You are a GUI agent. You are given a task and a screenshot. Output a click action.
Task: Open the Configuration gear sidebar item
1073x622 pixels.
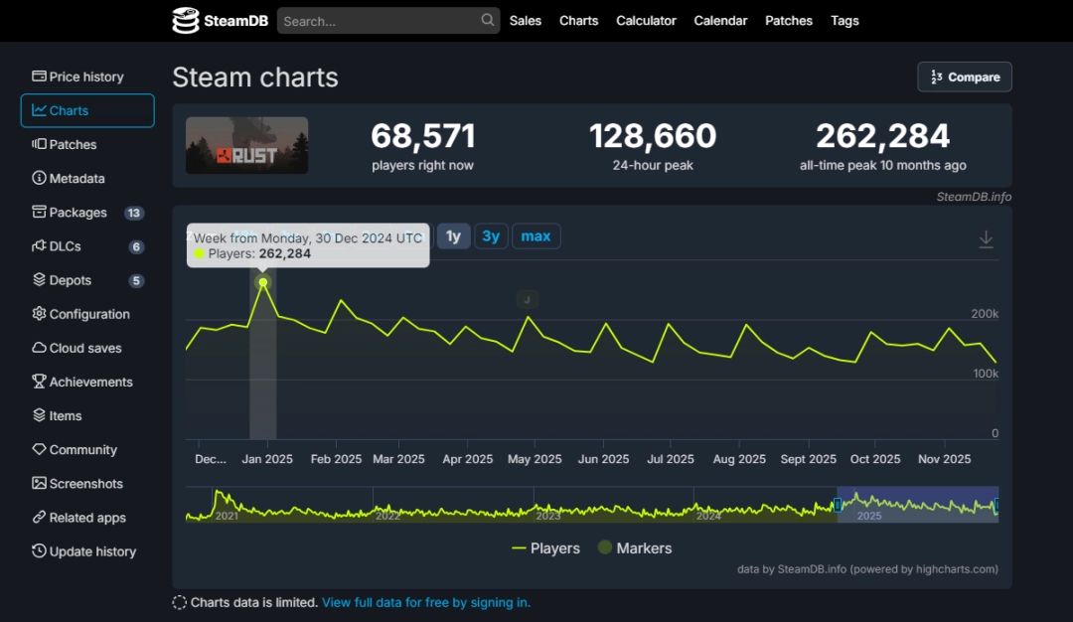(86, 314)
